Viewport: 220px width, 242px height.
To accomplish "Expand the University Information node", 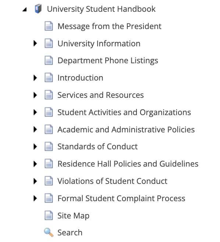I will [35, 43].
